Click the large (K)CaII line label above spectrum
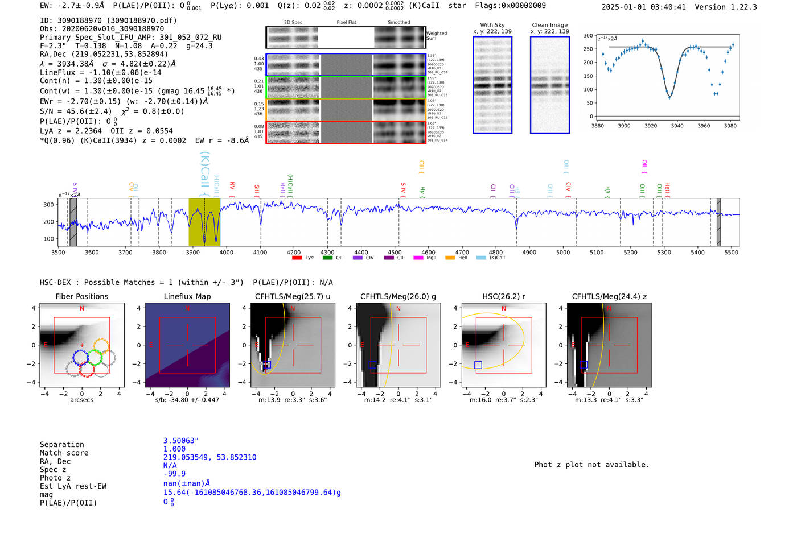 (205, 173)
